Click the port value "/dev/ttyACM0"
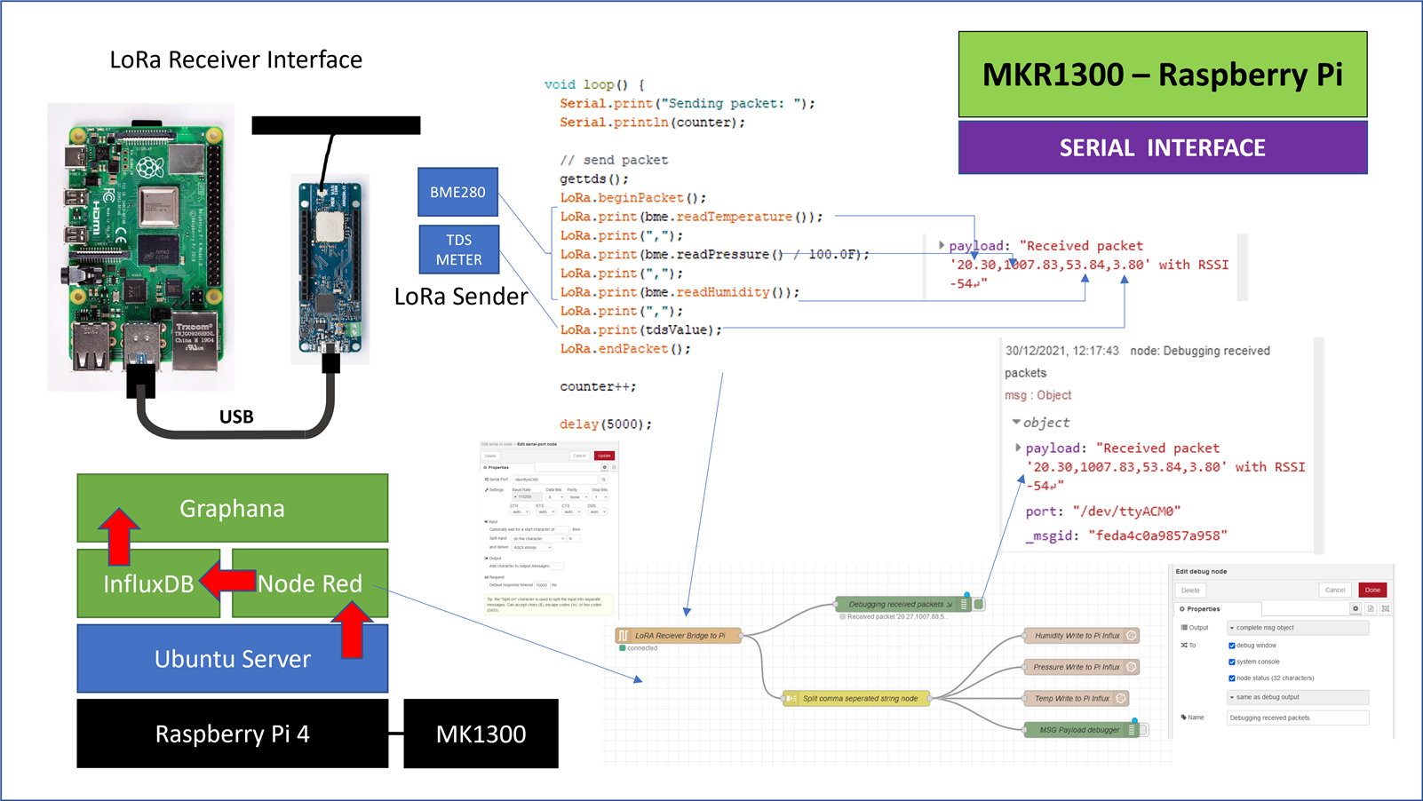This screenshot has height=801, width=1423. coord(1125,512)
